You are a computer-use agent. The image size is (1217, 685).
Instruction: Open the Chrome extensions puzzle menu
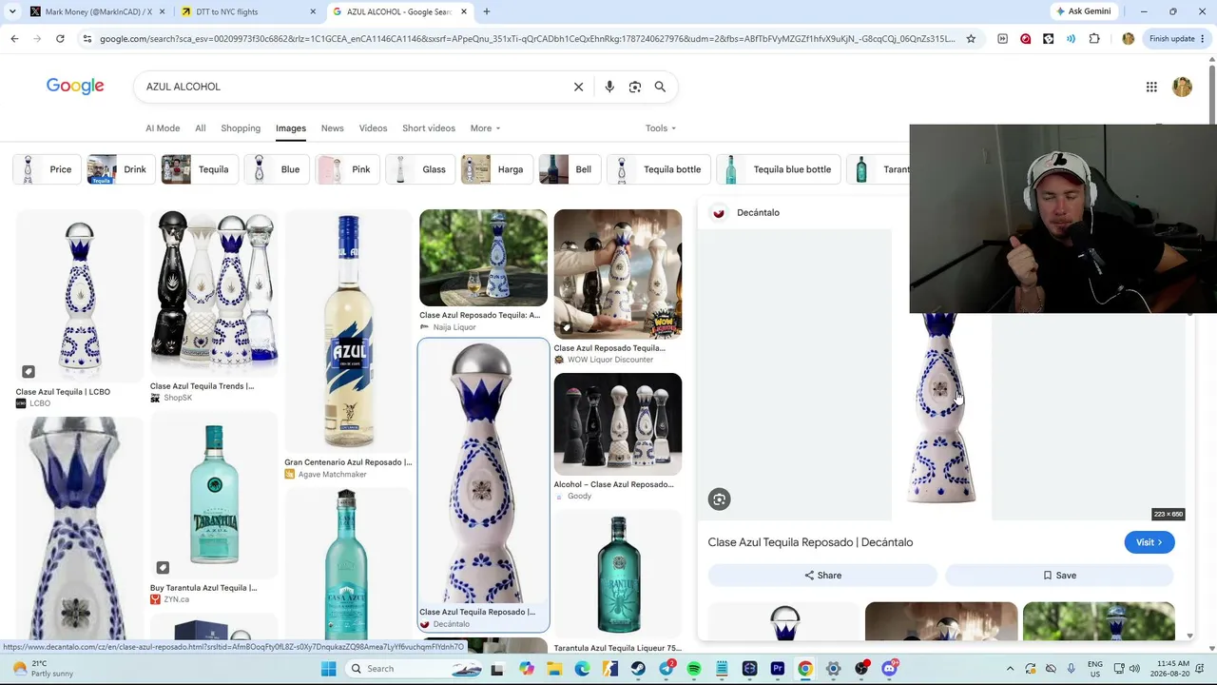pos(1094,39)
